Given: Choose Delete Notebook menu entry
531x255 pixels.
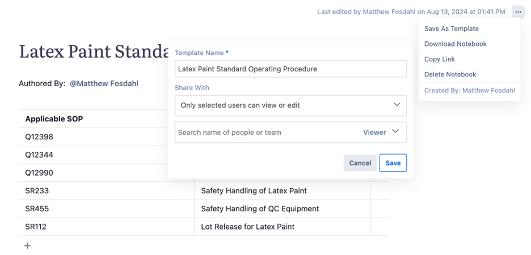Looking at the screenshot, I should pyautogui.click(x=450, y=74).
